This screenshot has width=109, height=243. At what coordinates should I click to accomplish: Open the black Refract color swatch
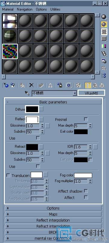click(32, 147)
